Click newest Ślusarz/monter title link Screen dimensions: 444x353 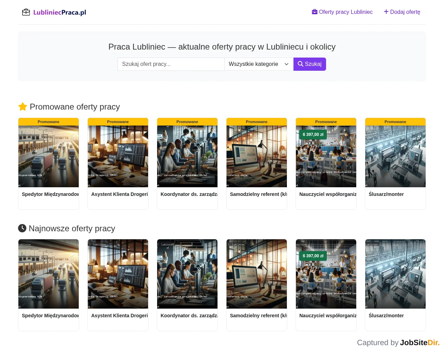point(386,316)
